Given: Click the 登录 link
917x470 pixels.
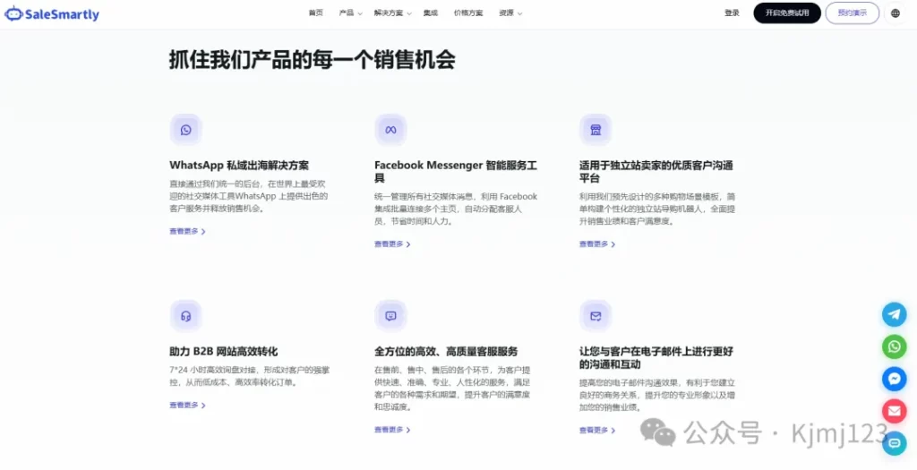Looking at the screenshot, I should [x=732, y=13].
